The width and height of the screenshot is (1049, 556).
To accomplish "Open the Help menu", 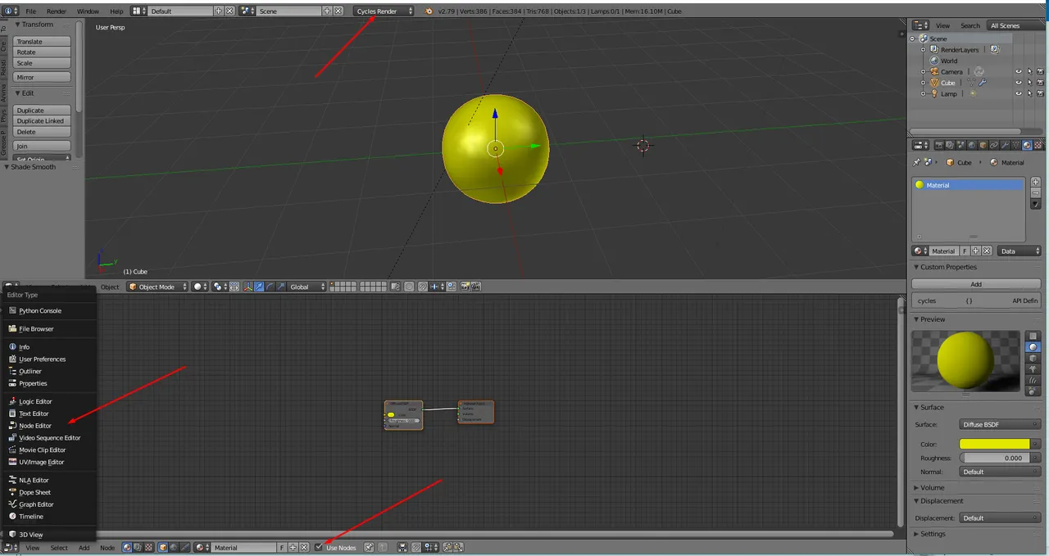I will (116, 11).
